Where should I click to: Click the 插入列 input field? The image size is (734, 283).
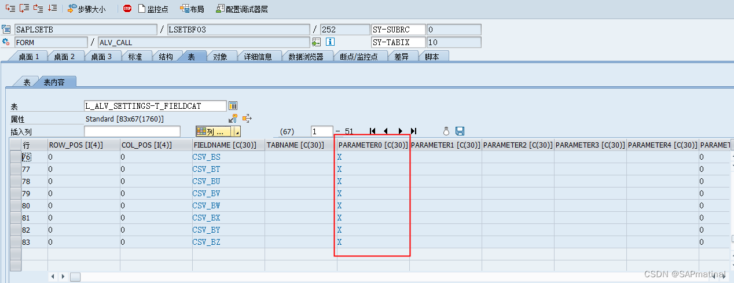tap(132, 131)
